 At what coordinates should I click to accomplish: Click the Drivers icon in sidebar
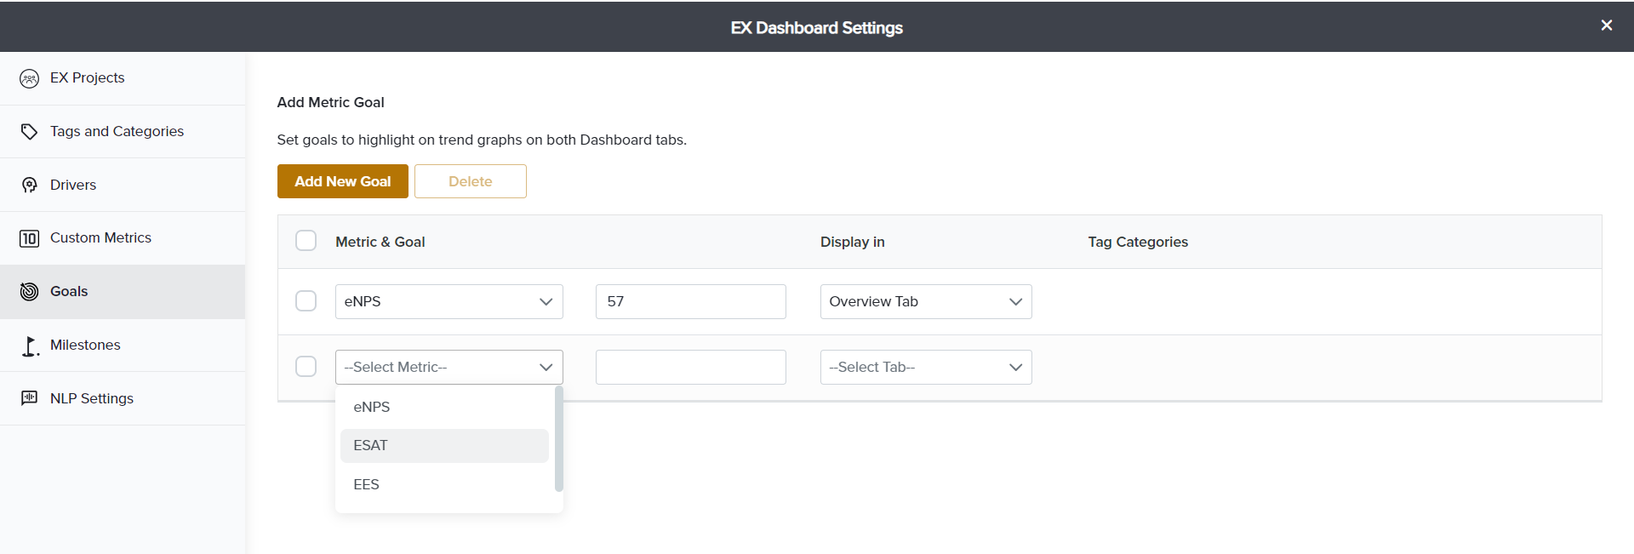[29, 186]
